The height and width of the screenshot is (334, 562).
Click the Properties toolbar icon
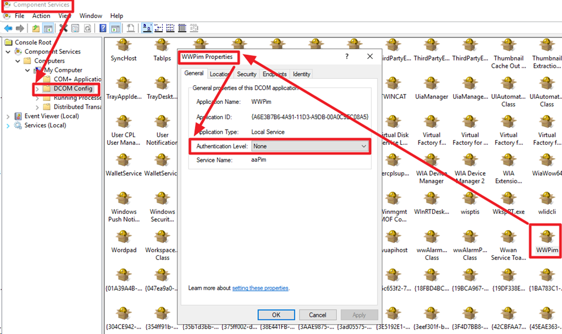coord(76,28)
